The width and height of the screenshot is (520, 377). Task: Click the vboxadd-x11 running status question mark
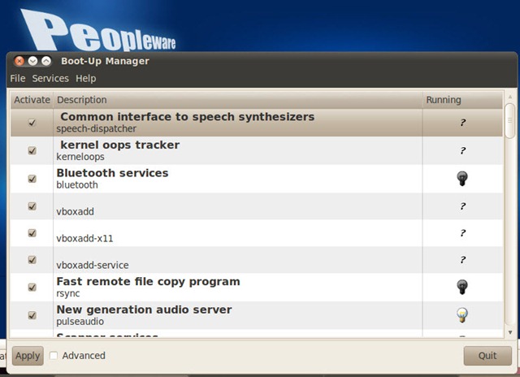tap(462, 233)
